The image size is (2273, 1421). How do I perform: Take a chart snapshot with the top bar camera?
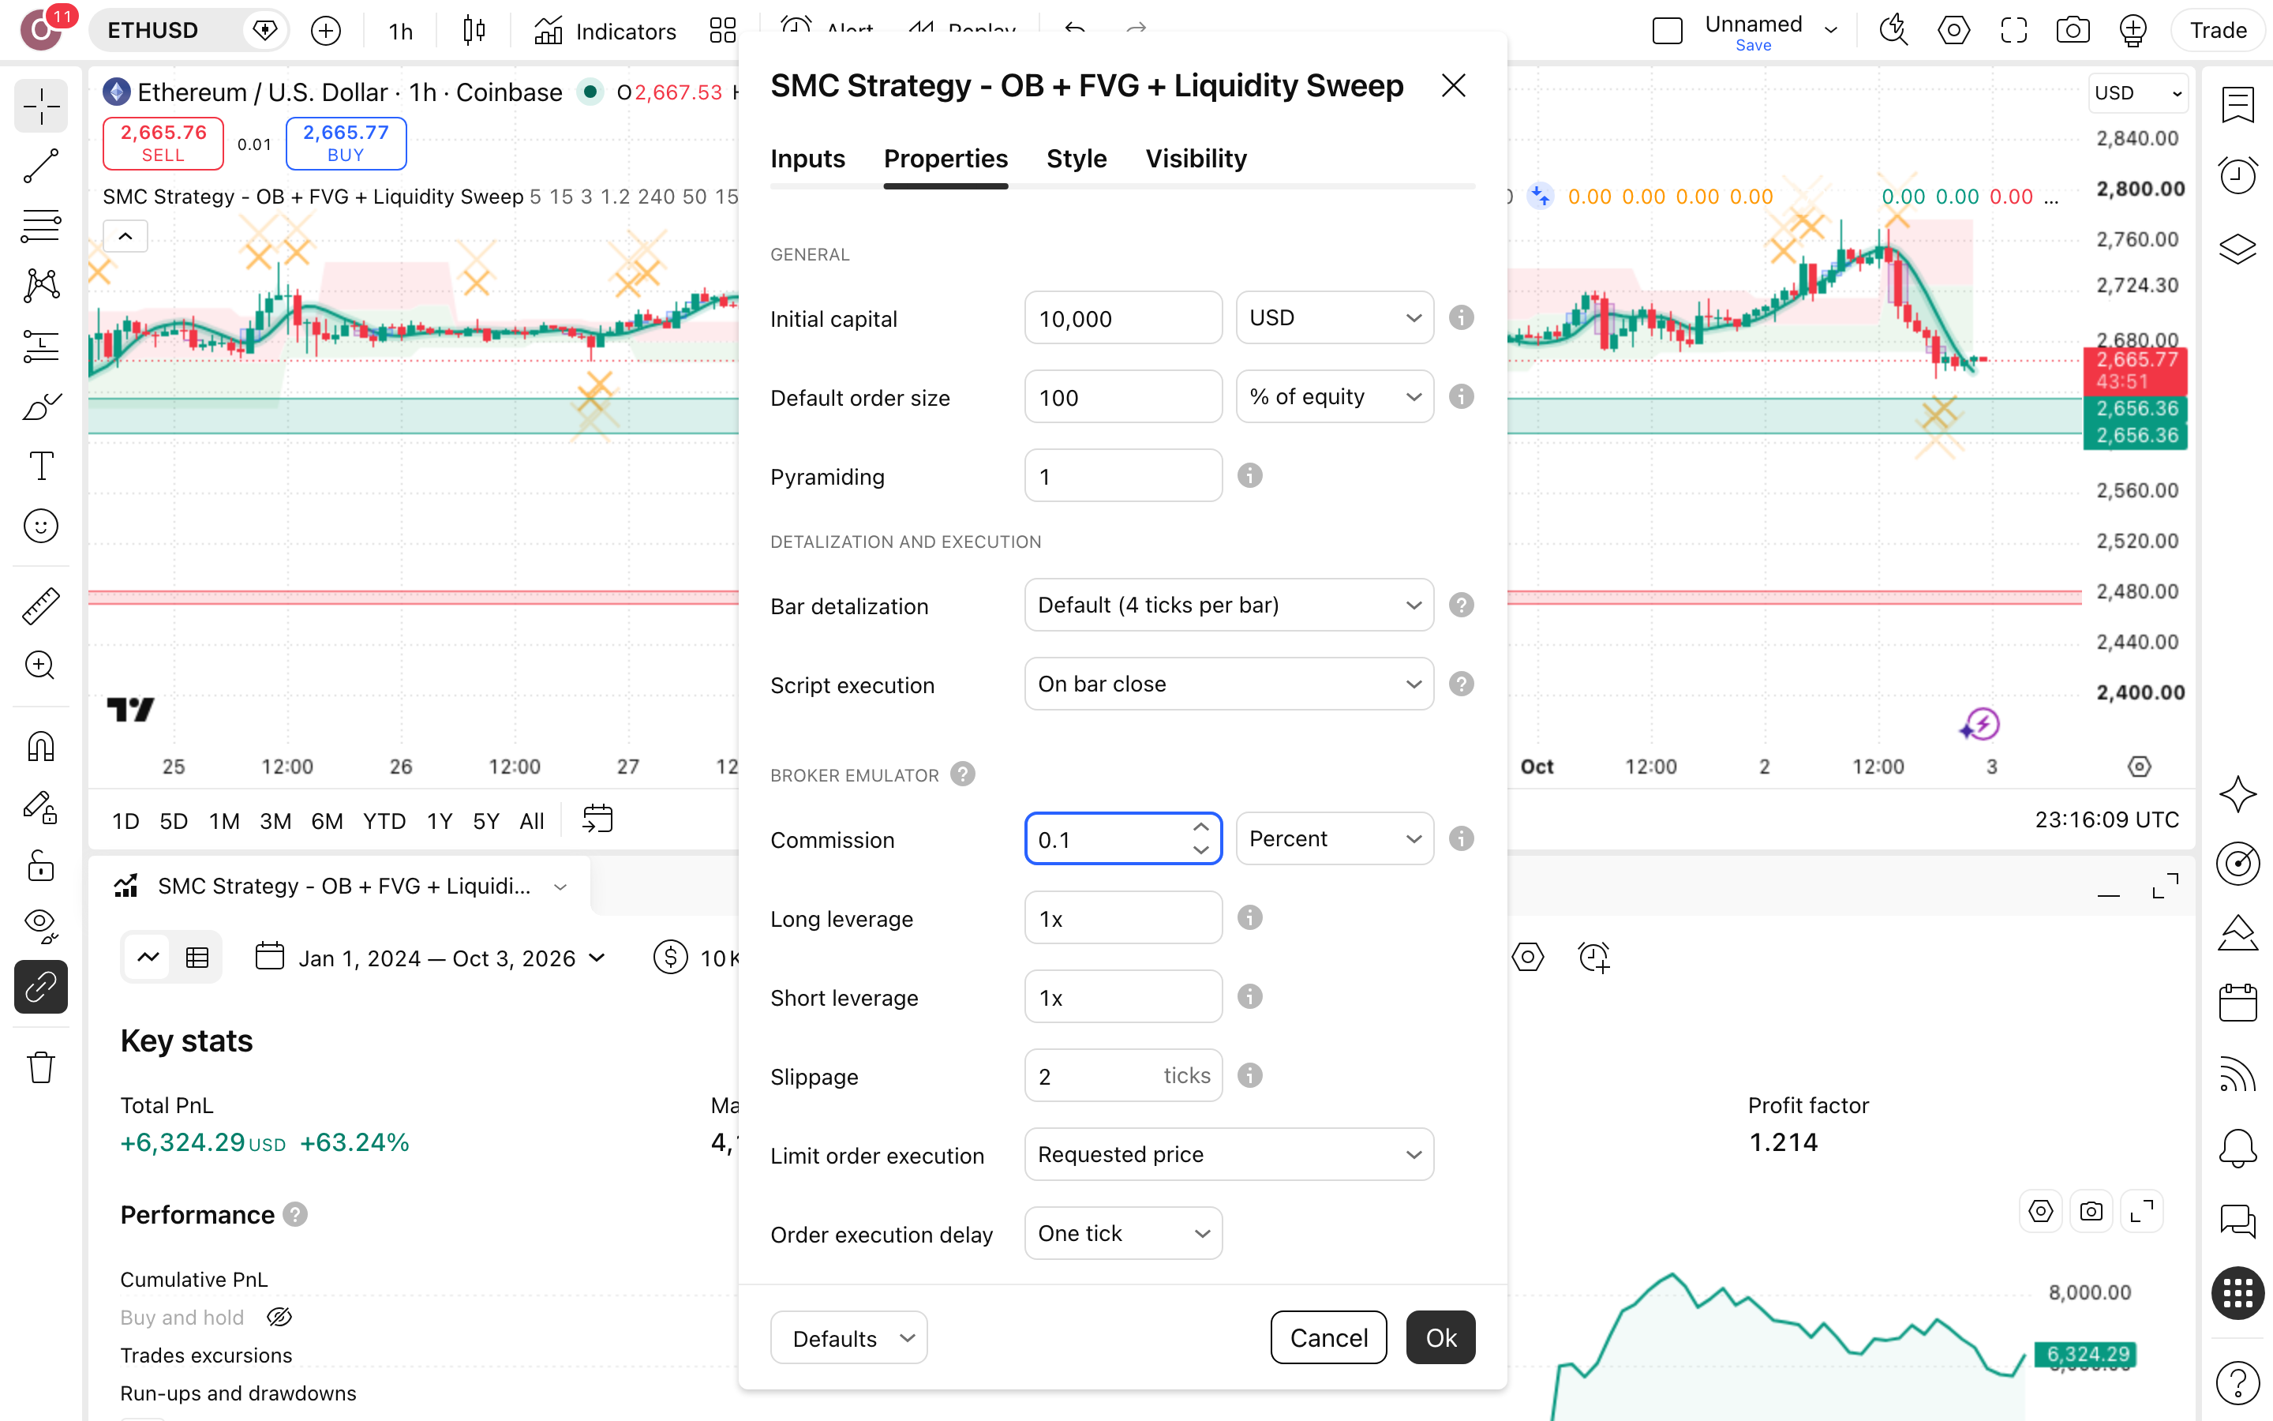pyautogui.click(x=2073, y=31)
